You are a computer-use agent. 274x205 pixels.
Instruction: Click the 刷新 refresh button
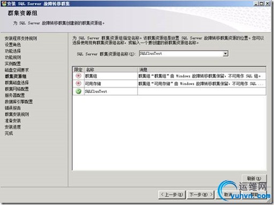coord(254,178)
